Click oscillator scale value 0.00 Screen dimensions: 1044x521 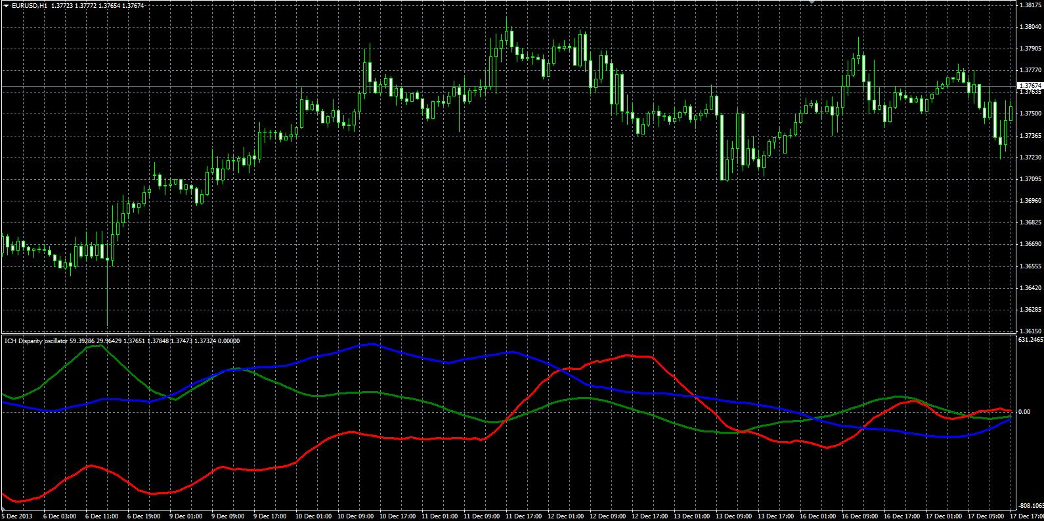pyautogui.click(x=1024, y=412)
